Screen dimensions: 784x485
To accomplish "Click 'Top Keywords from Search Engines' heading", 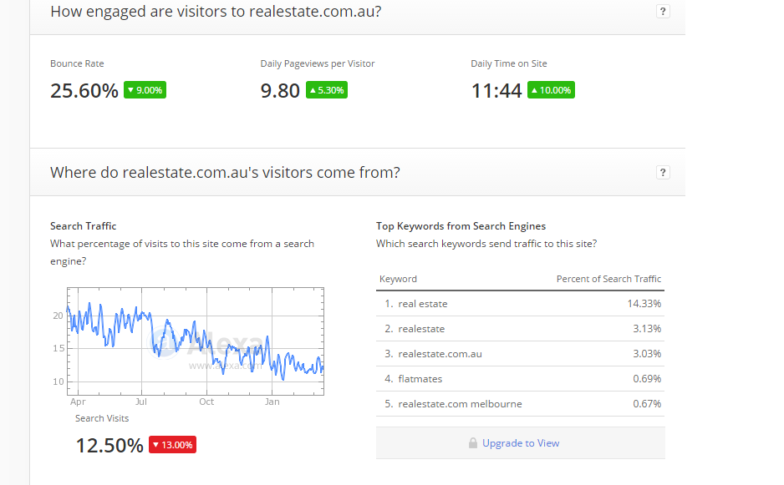I will tap(461, 226).
